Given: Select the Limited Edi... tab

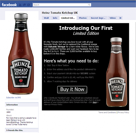Looking at the screenshot, I should click(x=68, y=18).
